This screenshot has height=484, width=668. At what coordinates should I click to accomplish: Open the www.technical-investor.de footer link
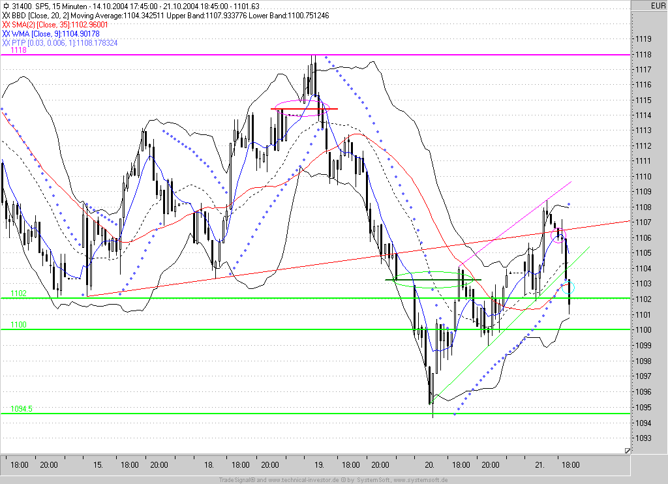304,480
